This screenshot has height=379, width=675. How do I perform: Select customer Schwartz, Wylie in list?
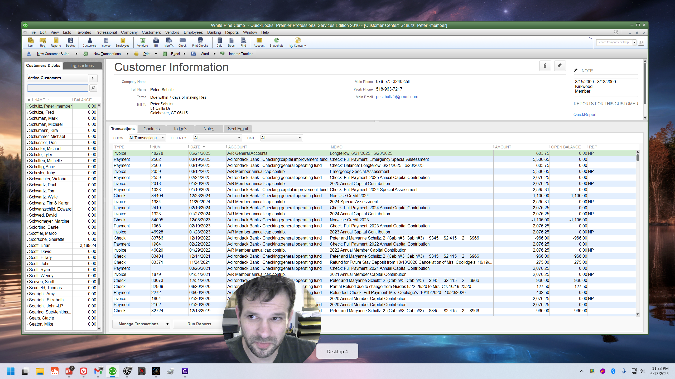pos(61,197)
